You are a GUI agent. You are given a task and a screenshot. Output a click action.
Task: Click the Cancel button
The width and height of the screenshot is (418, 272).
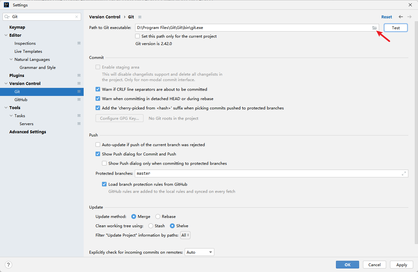(375, 265)
